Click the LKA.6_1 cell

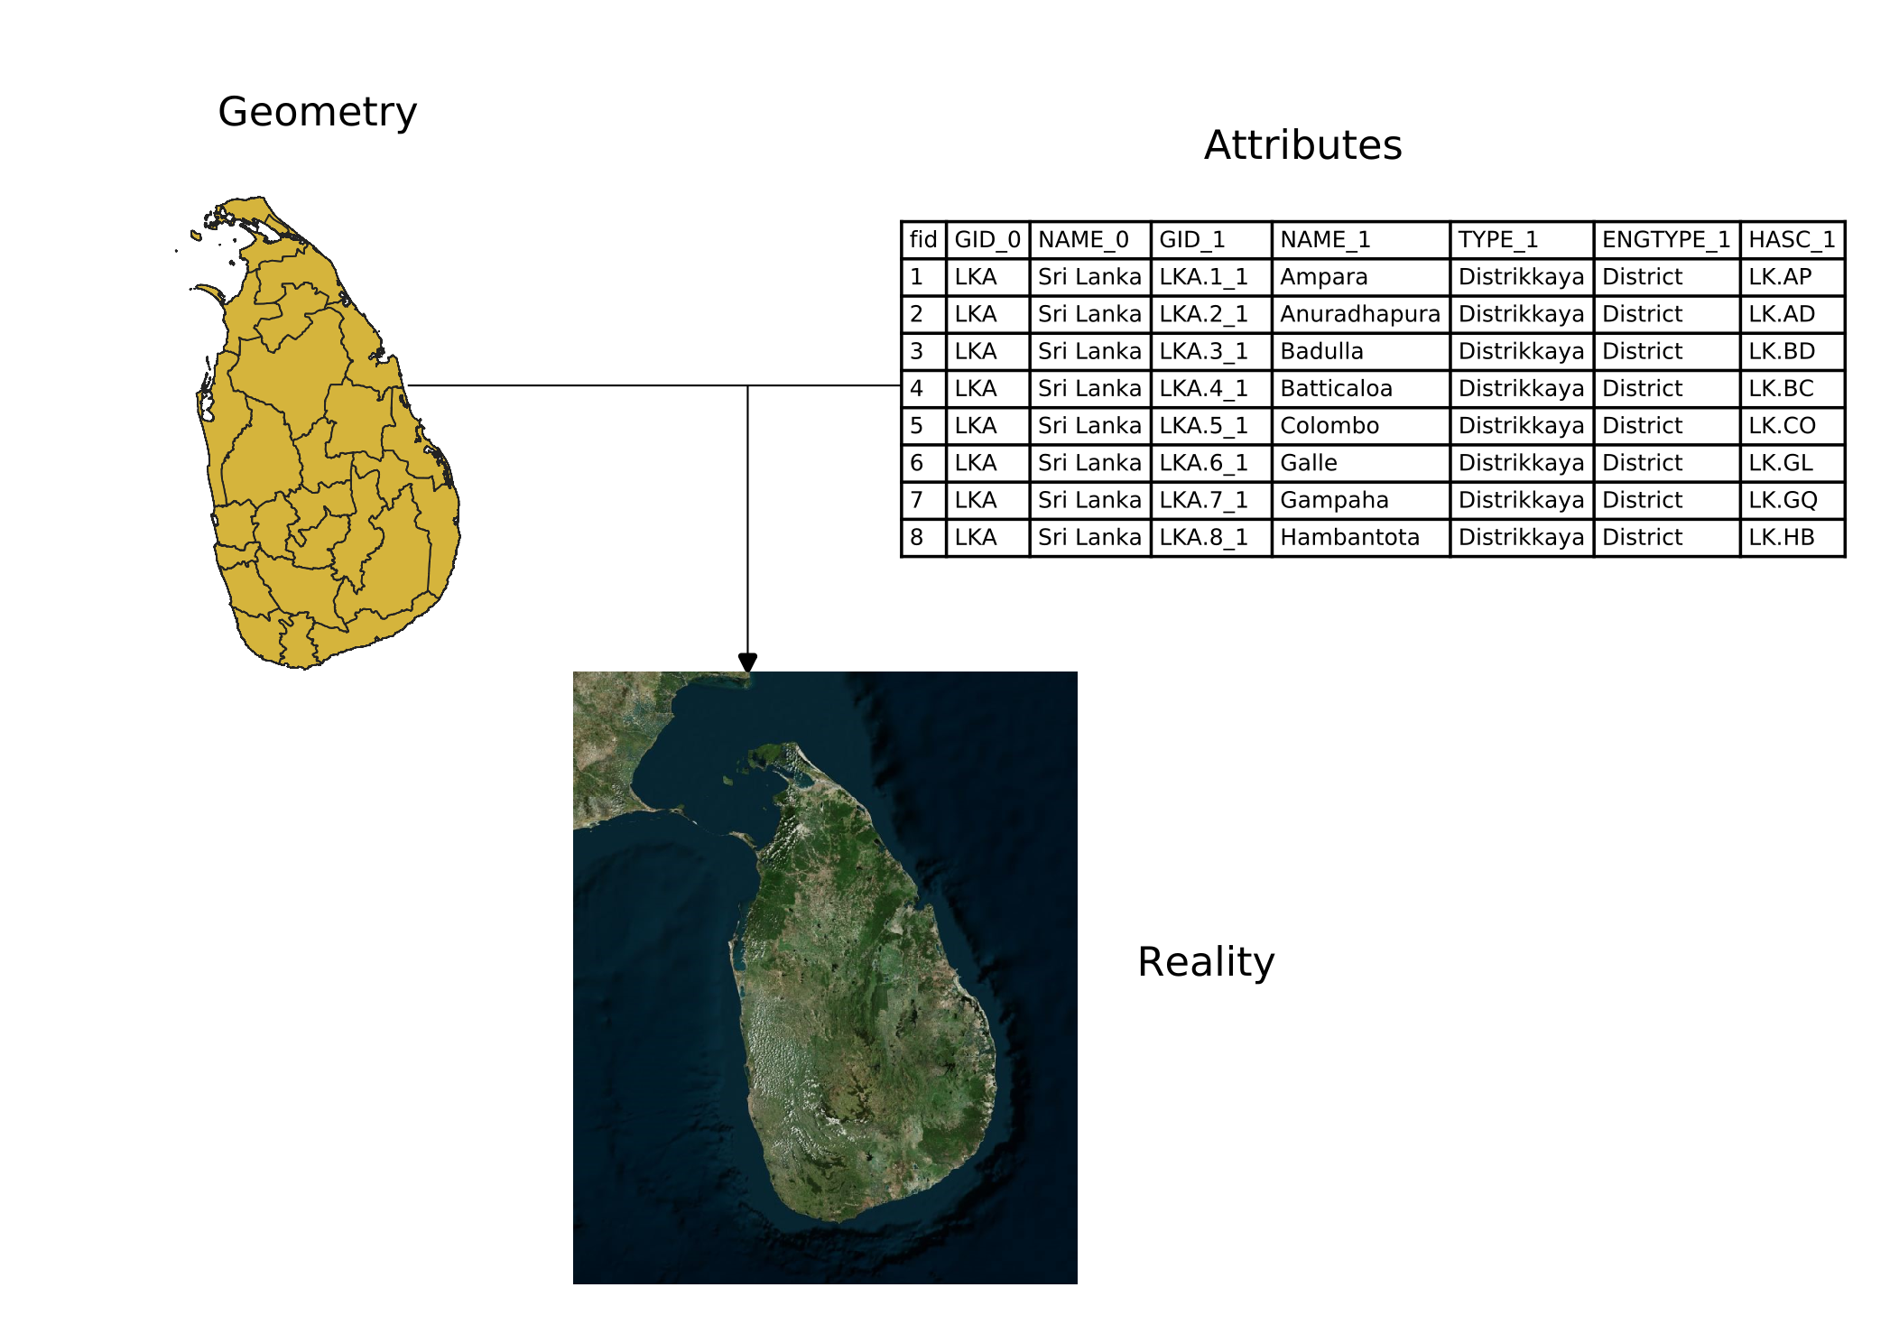[x=1211, y=463]
